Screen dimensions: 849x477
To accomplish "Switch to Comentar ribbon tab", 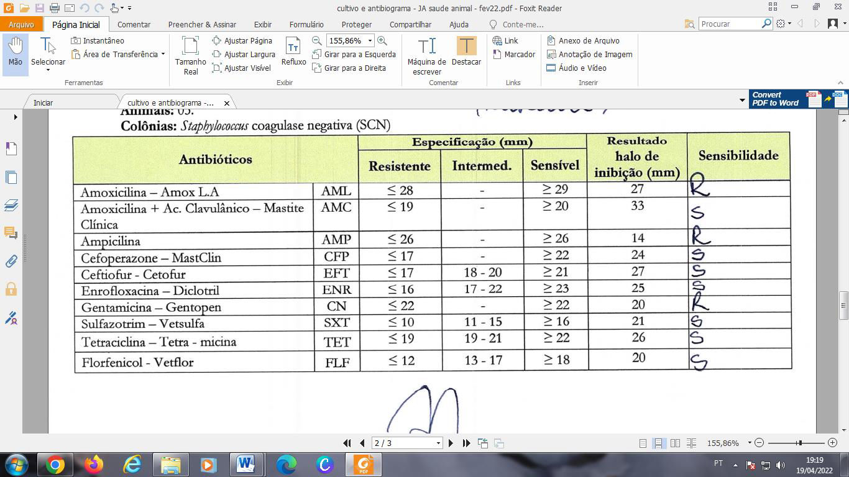I will pyautogui.click(x=134, y=24).
